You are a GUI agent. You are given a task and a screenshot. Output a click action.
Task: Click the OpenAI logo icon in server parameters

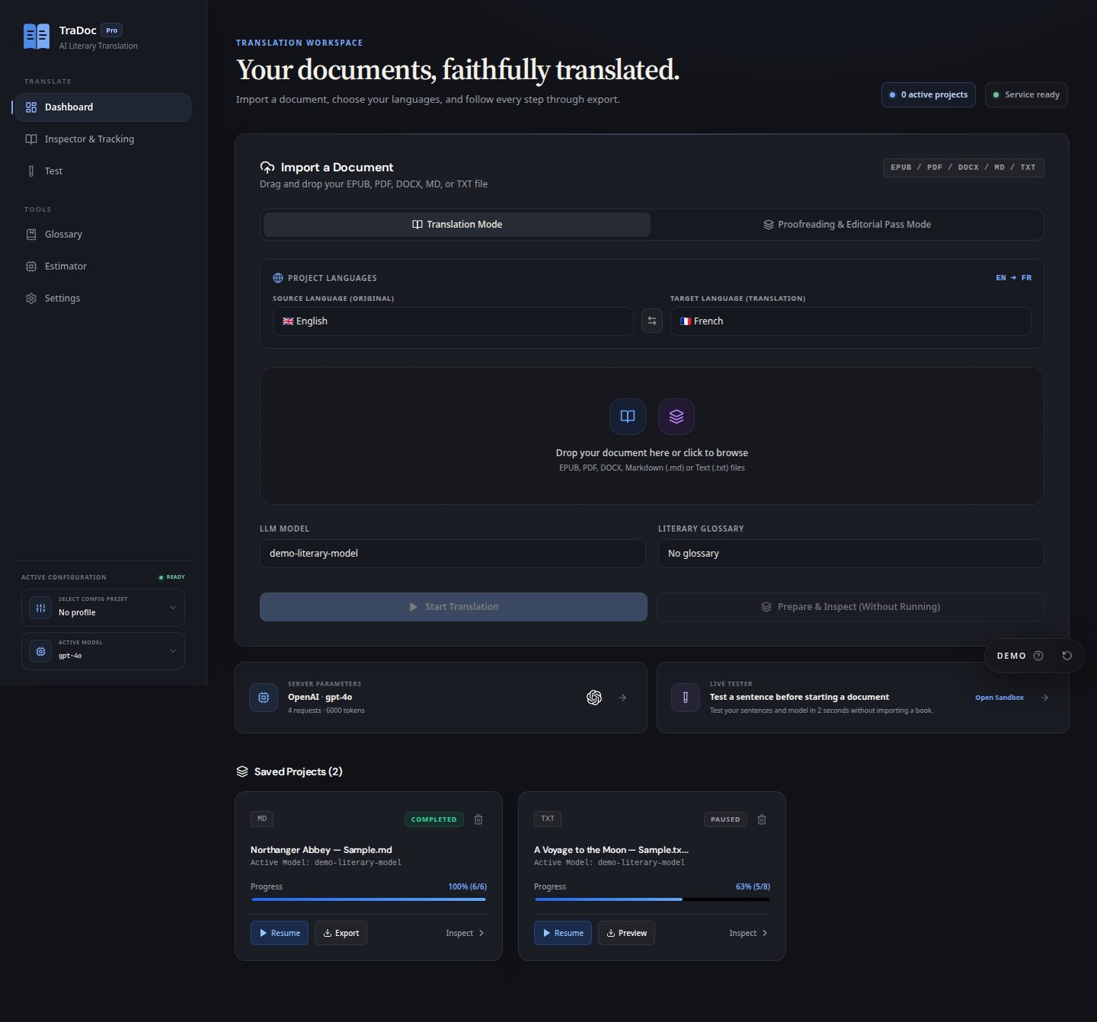594,698
